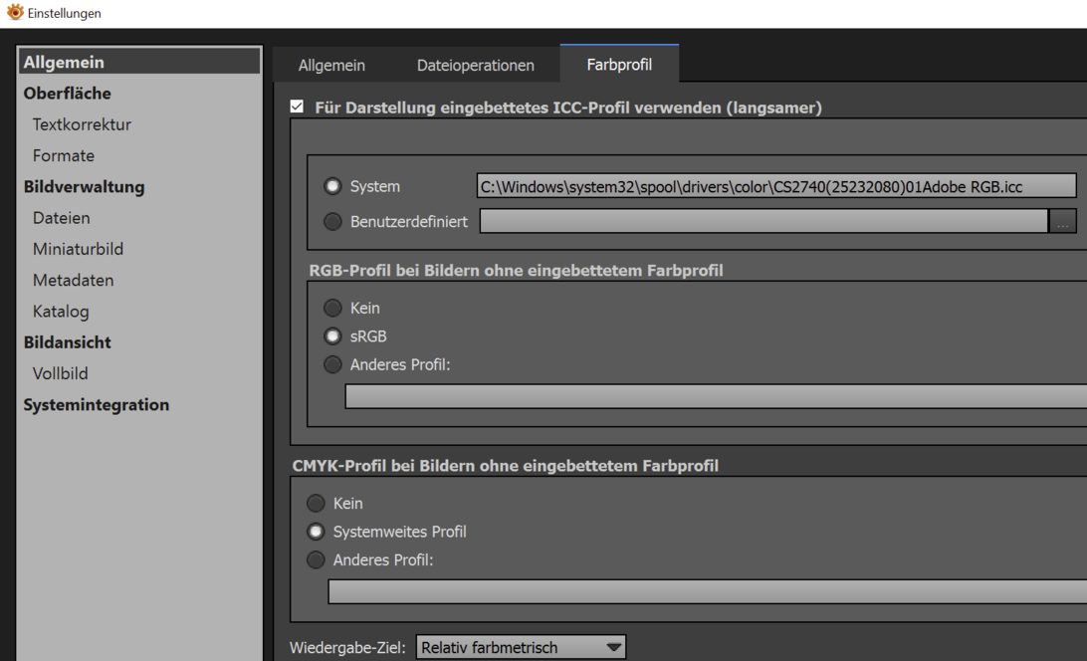Screen dimensions: 1087x661
Task: Switch to the Allgemein tab
Action: (331, 66)
